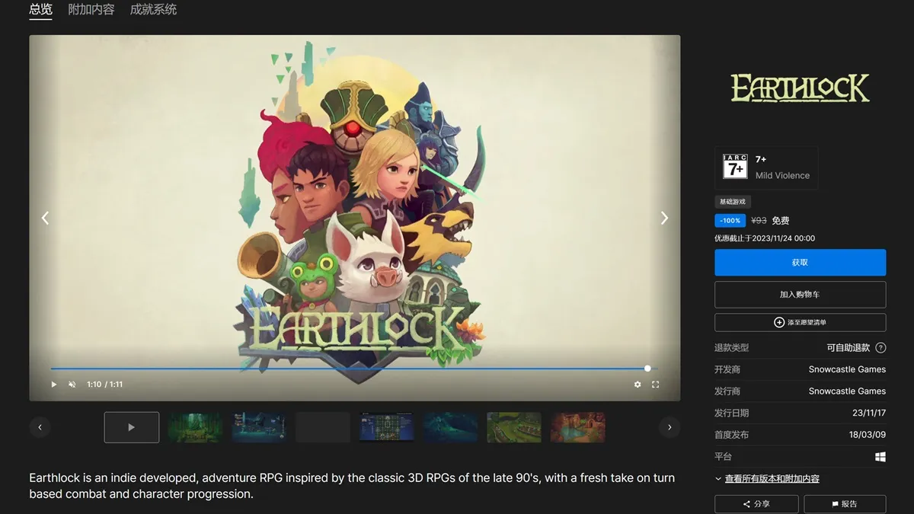This screenshot has width=914, height=514.
Task: Open the 附加内容 tab
Action: click(x=91, y=10)
